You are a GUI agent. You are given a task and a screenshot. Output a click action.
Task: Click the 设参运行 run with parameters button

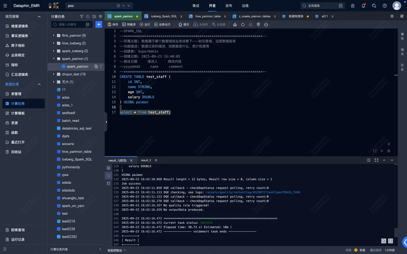[x=163, y=24]
